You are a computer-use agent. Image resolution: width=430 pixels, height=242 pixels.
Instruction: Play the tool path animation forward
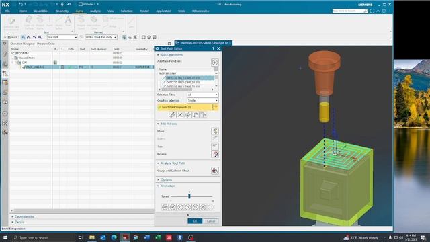tap(188, 207)
